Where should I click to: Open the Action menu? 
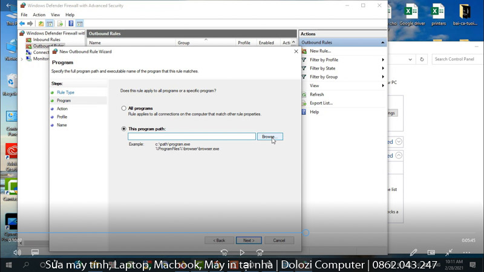point(39,15)
